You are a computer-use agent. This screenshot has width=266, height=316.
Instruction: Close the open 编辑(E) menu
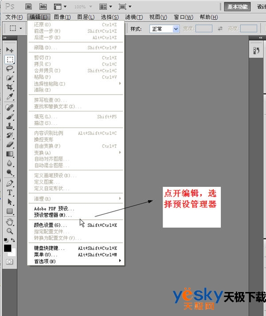point(39,17)
